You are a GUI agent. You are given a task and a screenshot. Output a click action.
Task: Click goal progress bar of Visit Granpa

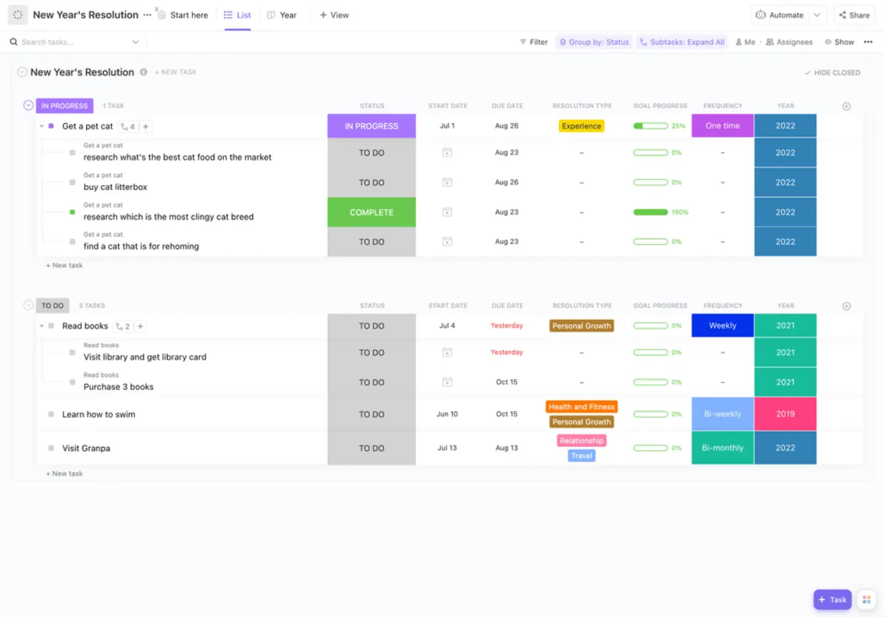point(650,448)
